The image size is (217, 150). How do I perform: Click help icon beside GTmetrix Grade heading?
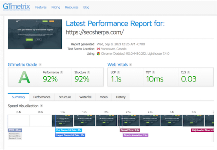pos(40,64)
